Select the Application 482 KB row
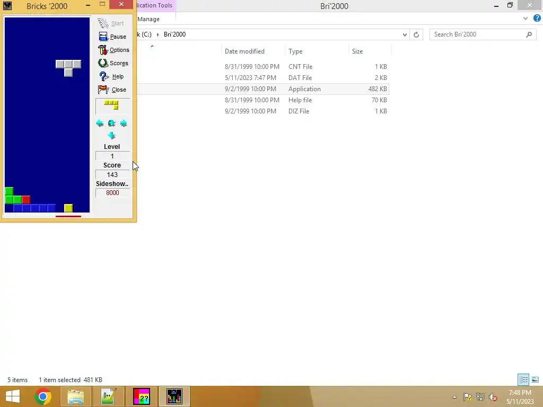The image size is (543, 407). [x=263, y=89]
